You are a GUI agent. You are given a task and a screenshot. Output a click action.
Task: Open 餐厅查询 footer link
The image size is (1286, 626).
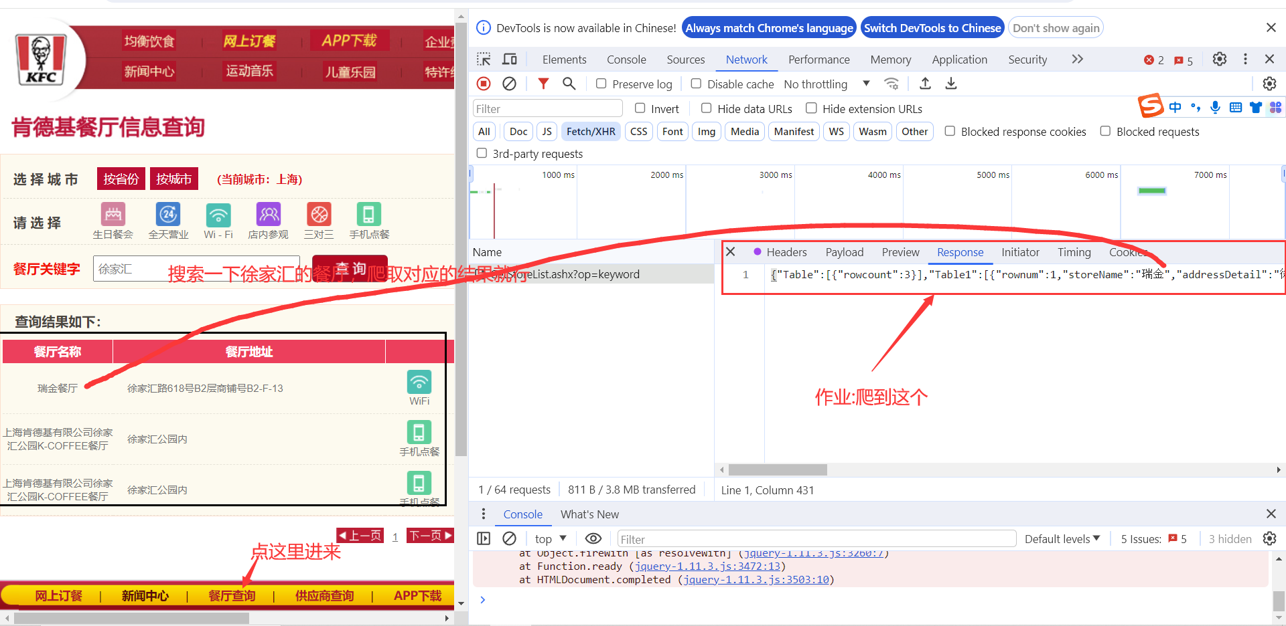click(232, 595)
